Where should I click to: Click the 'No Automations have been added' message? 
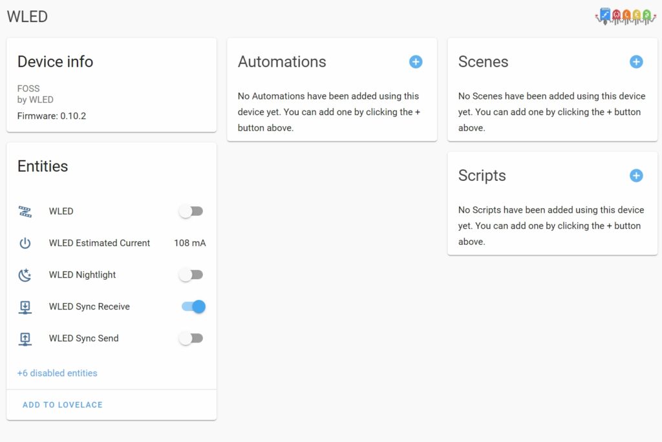tap(329, 112)
